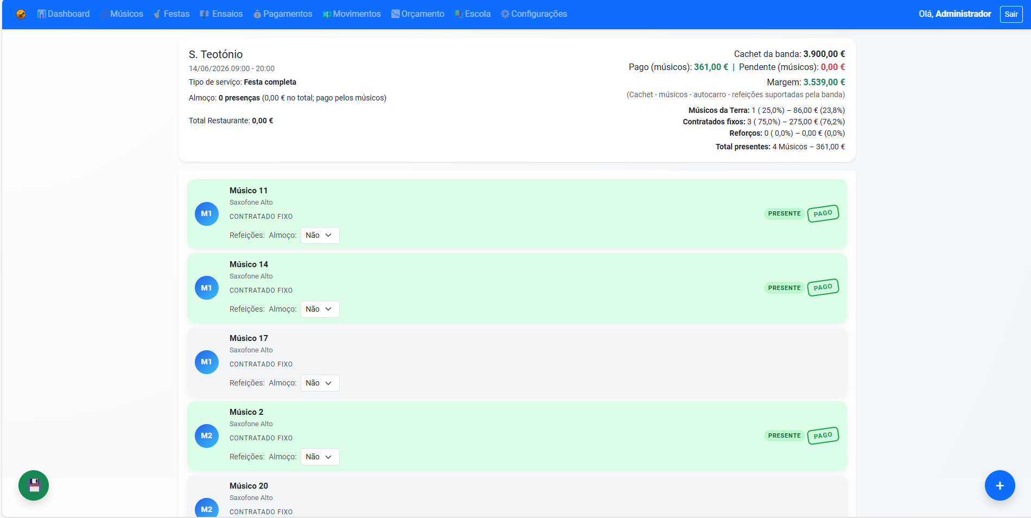Screen dimensions: 1031x518
Task: Select the Músico 17 card row
Action: (517, 362)
